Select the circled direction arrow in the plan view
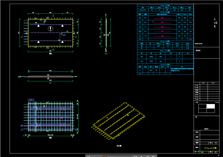 click(x=50, y=29)
